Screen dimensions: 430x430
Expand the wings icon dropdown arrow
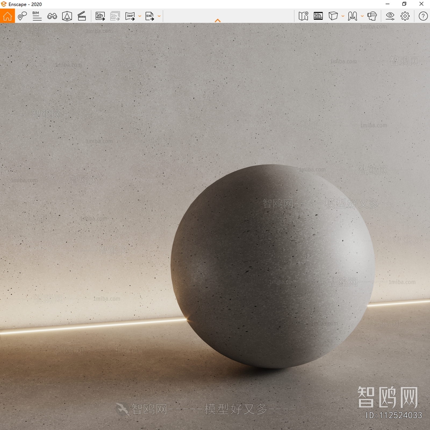point(362,16)
